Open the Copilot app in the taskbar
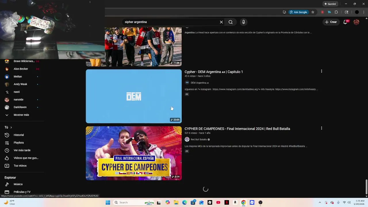Image resolution: width=368 pixels, height=207 pixels. point(168,202)
